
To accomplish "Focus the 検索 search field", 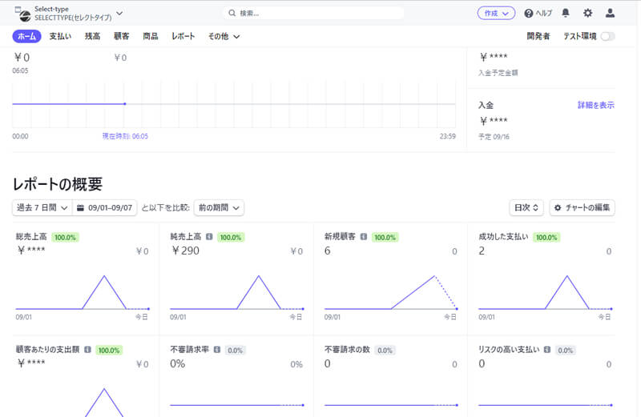I will pos(312,13).
